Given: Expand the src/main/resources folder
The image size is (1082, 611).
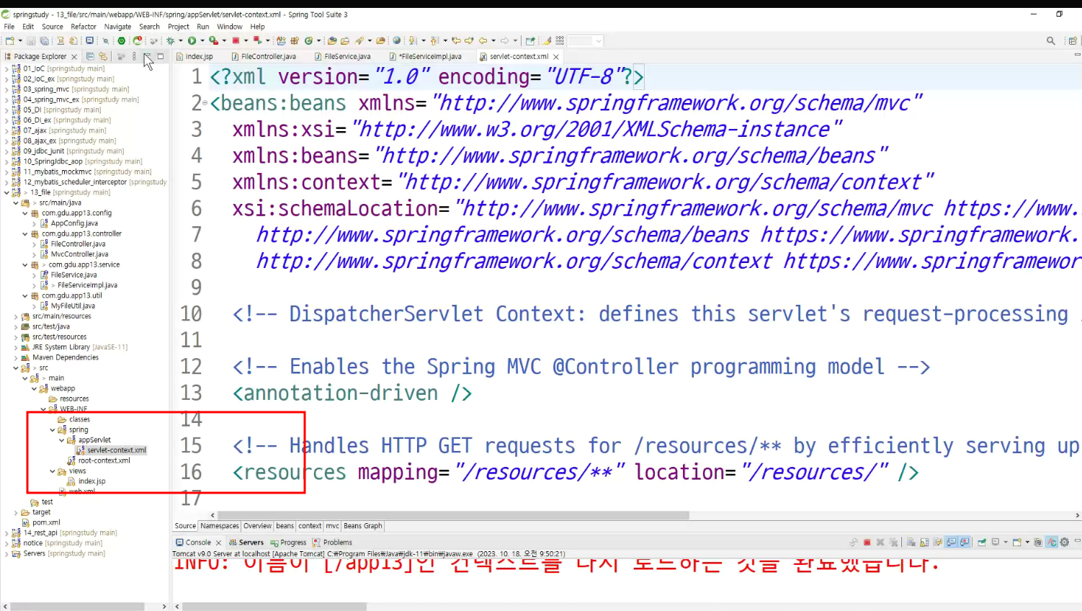Looking at the screenshot, I should [x=17, y=316].
